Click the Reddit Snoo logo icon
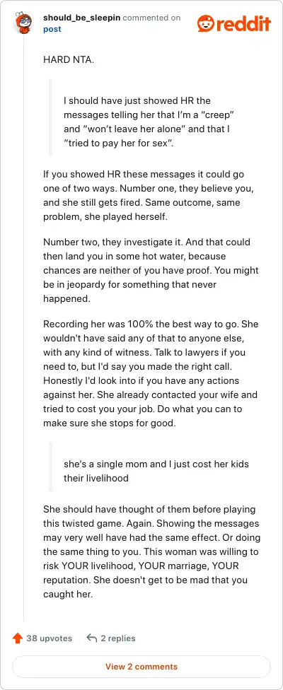The height and width of the screenshot is (690, 283). (x=204, y=23)
